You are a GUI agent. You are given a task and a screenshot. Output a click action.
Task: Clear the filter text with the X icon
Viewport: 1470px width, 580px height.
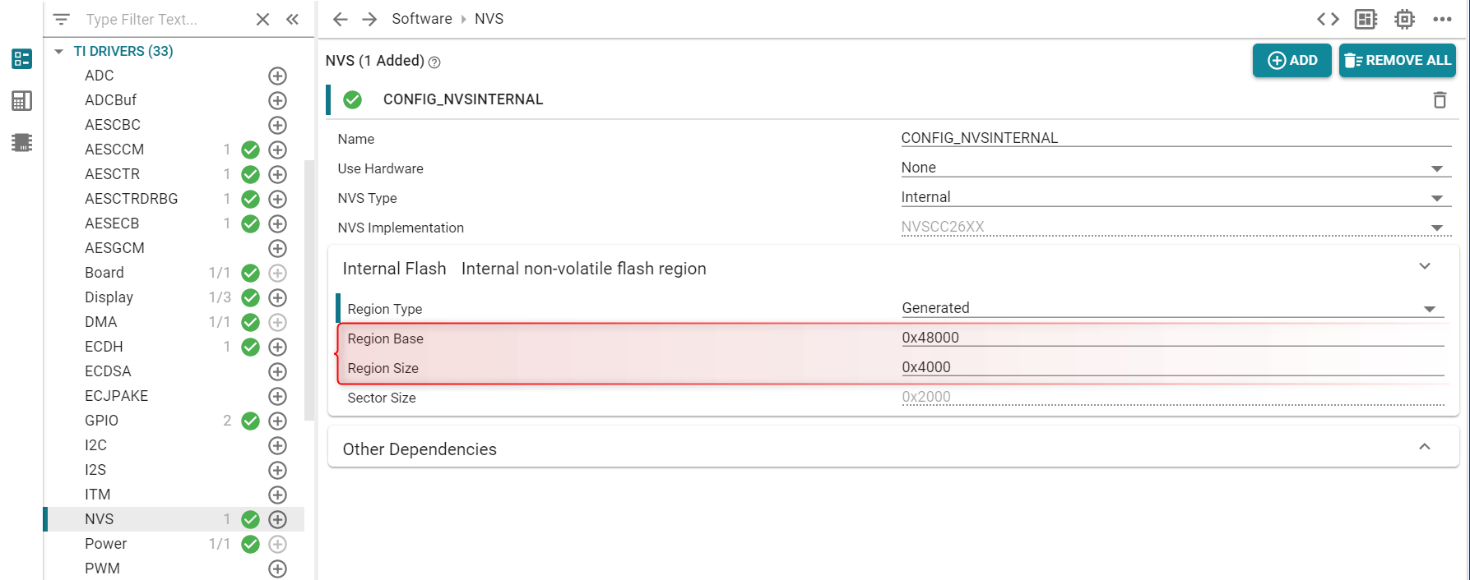click(x=262, y=19)
